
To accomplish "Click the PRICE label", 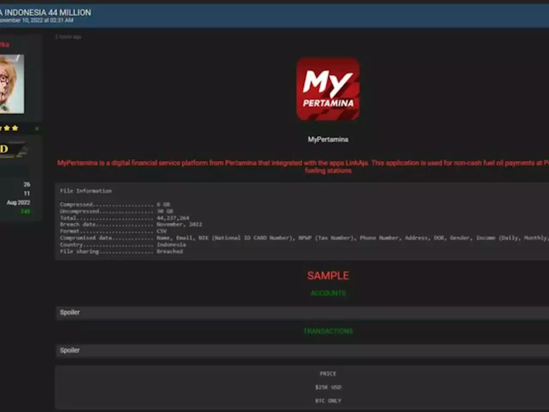I will 328,374.
